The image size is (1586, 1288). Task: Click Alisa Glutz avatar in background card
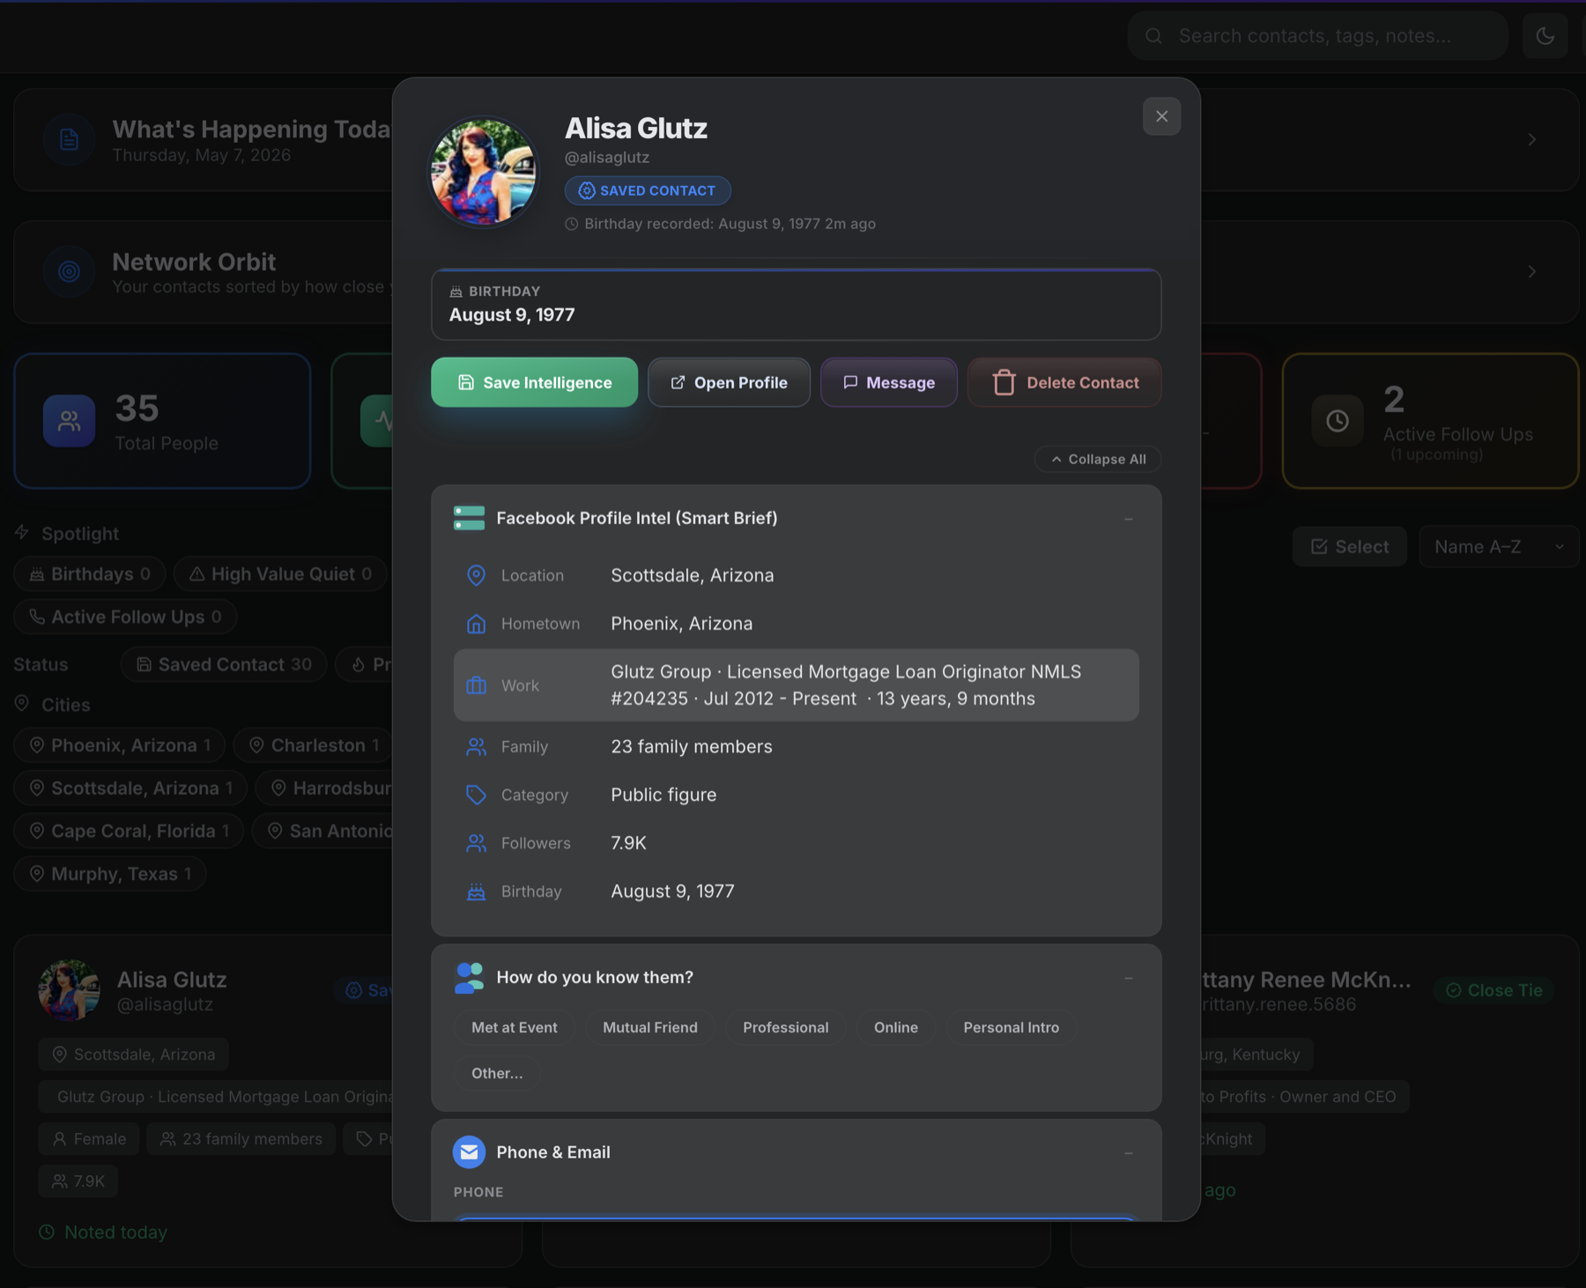point(69,990)
